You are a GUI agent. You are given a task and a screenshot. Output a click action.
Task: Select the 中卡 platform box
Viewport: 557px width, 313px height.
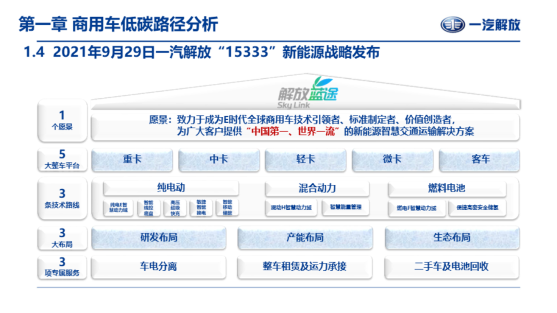click(219, 160)
